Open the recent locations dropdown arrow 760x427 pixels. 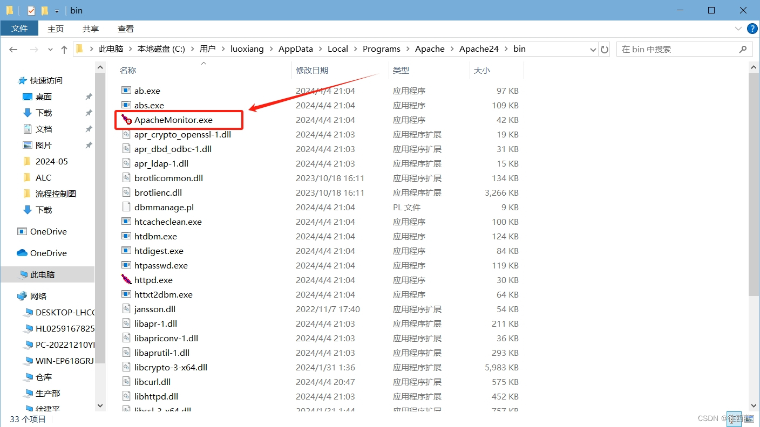50,49
